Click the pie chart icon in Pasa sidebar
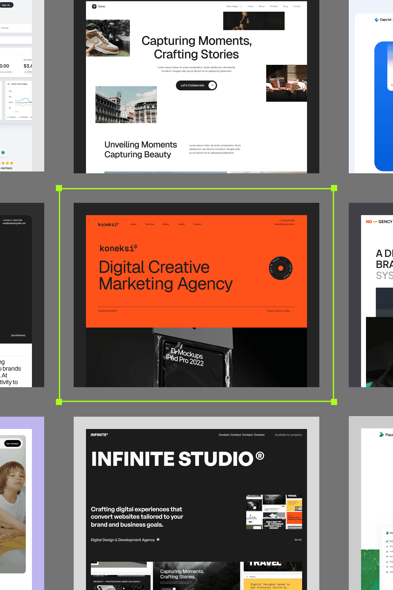 coord(387,551)
